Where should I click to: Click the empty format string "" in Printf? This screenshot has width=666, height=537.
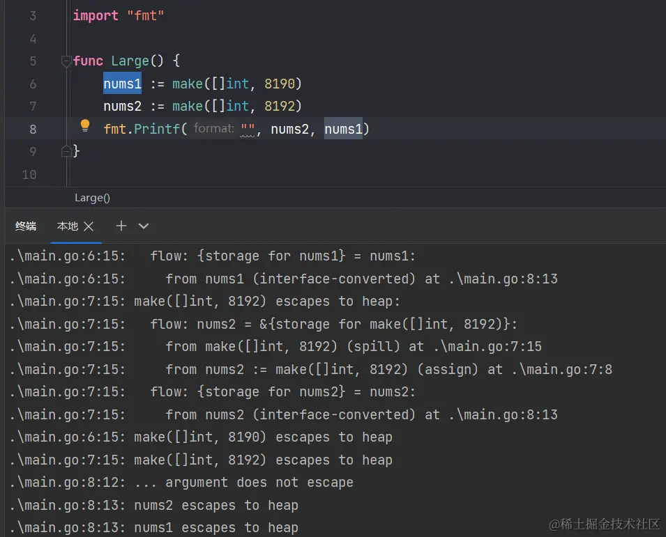point(248,129)
